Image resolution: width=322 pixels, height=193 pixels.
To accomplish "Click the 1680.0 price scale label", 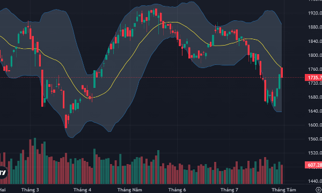I will [315, 97].
